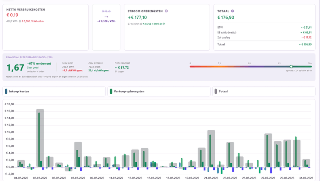Click the 07-07-2026 grey total bar
The width and height of the screenshot is (320, 181).
78,154
